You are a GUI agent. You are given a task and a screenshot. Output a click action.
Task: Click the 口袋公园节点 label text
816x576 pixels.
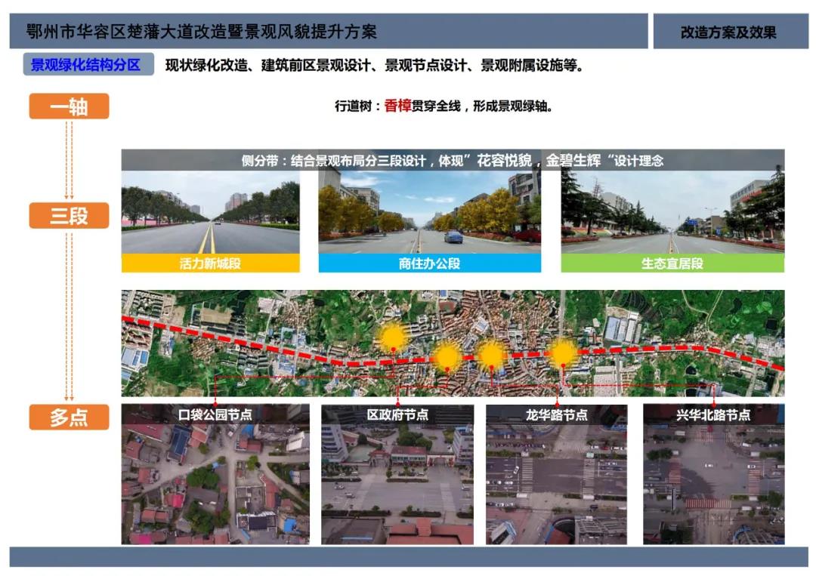click(x=215, y=414)
